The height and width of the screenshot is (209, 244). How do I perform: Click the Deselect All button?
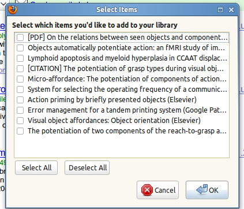tap(87, 168)
